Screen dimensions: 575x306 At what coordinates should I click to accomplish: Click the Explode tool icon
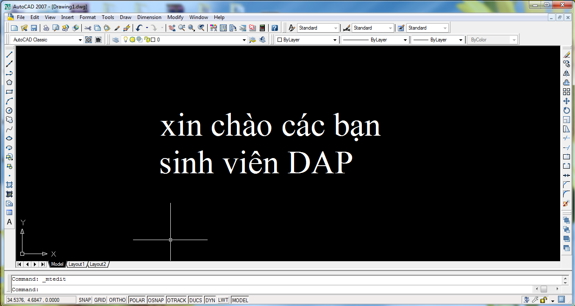tap(567, 203)
